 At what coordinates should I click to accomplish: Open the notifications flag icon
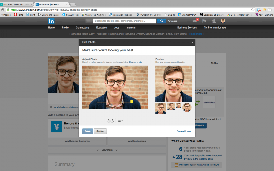point(204,21)
